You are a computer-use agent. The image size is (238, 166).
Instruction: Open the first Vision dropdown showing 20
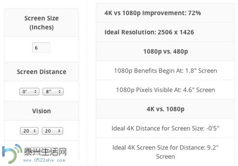[29, 131]
